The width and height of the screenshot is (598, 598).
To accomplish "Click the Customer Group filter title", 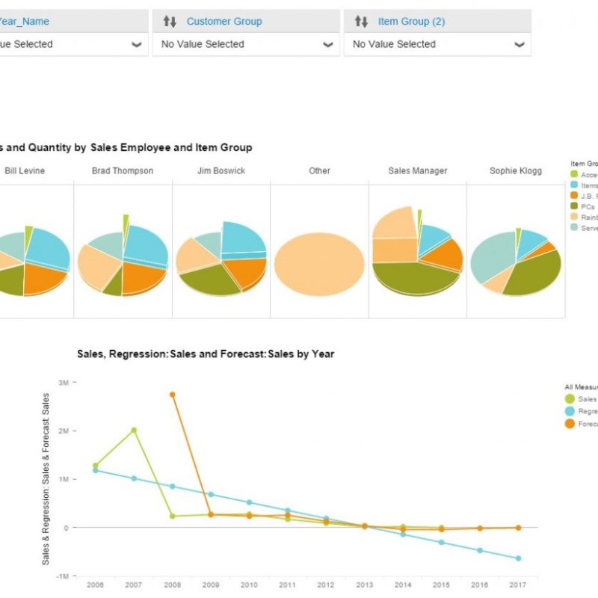I will [224, 22].
